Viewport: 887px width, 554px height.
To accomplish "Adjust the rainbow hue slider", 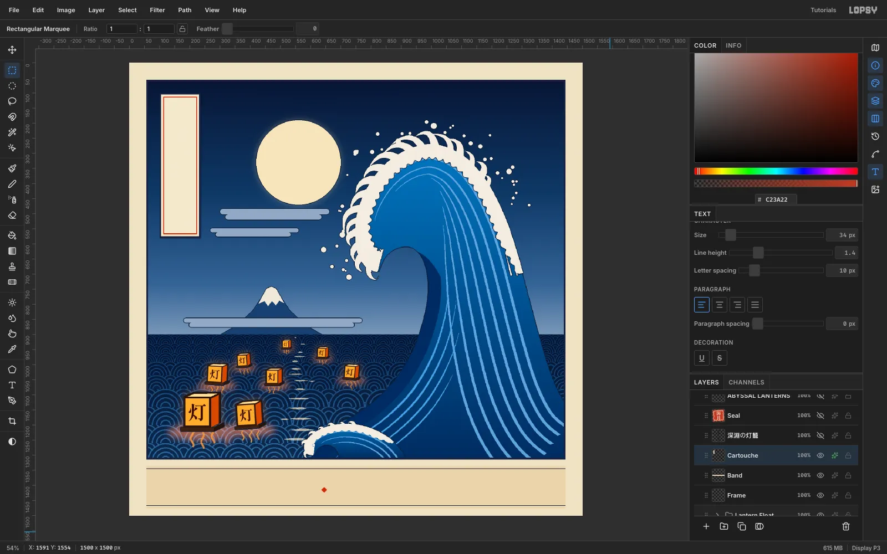I will [x=776, y=171].
